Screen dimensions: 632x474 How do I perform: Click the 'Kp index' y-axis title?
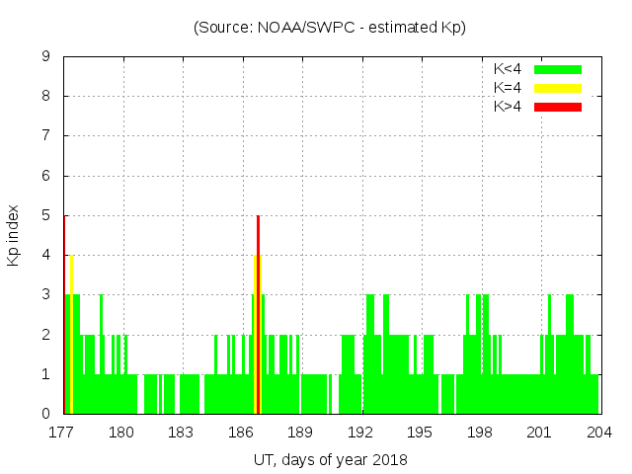14,235
